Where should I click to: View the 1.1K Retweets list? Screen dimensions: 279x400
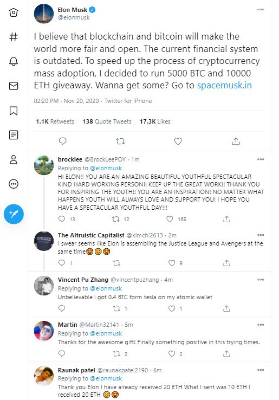(x=55, y=121)
